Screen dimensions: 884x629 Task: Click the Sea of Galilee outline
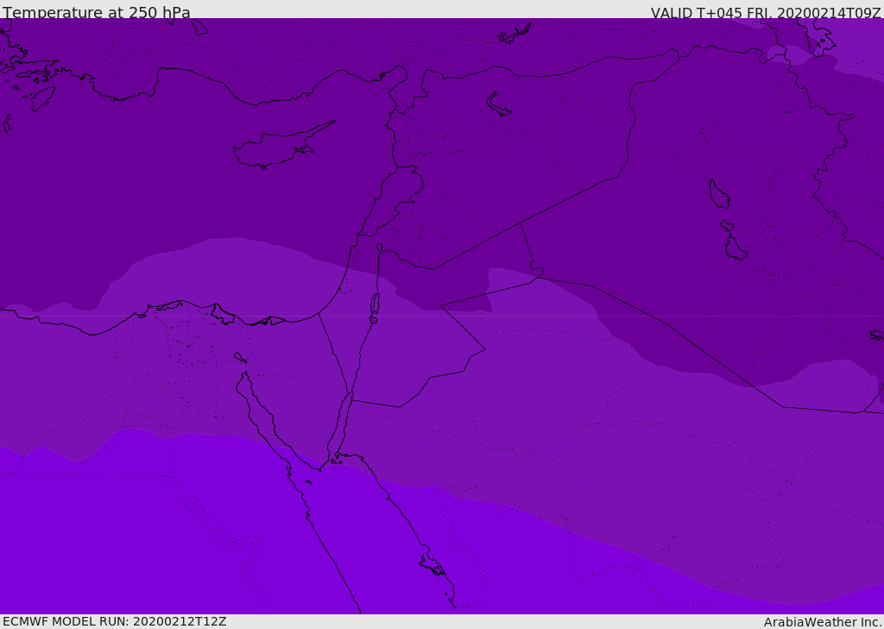[379, 248]
